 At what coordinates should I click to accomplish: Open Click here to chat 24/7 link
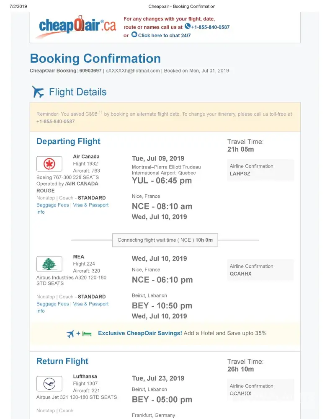coord(164,36)
